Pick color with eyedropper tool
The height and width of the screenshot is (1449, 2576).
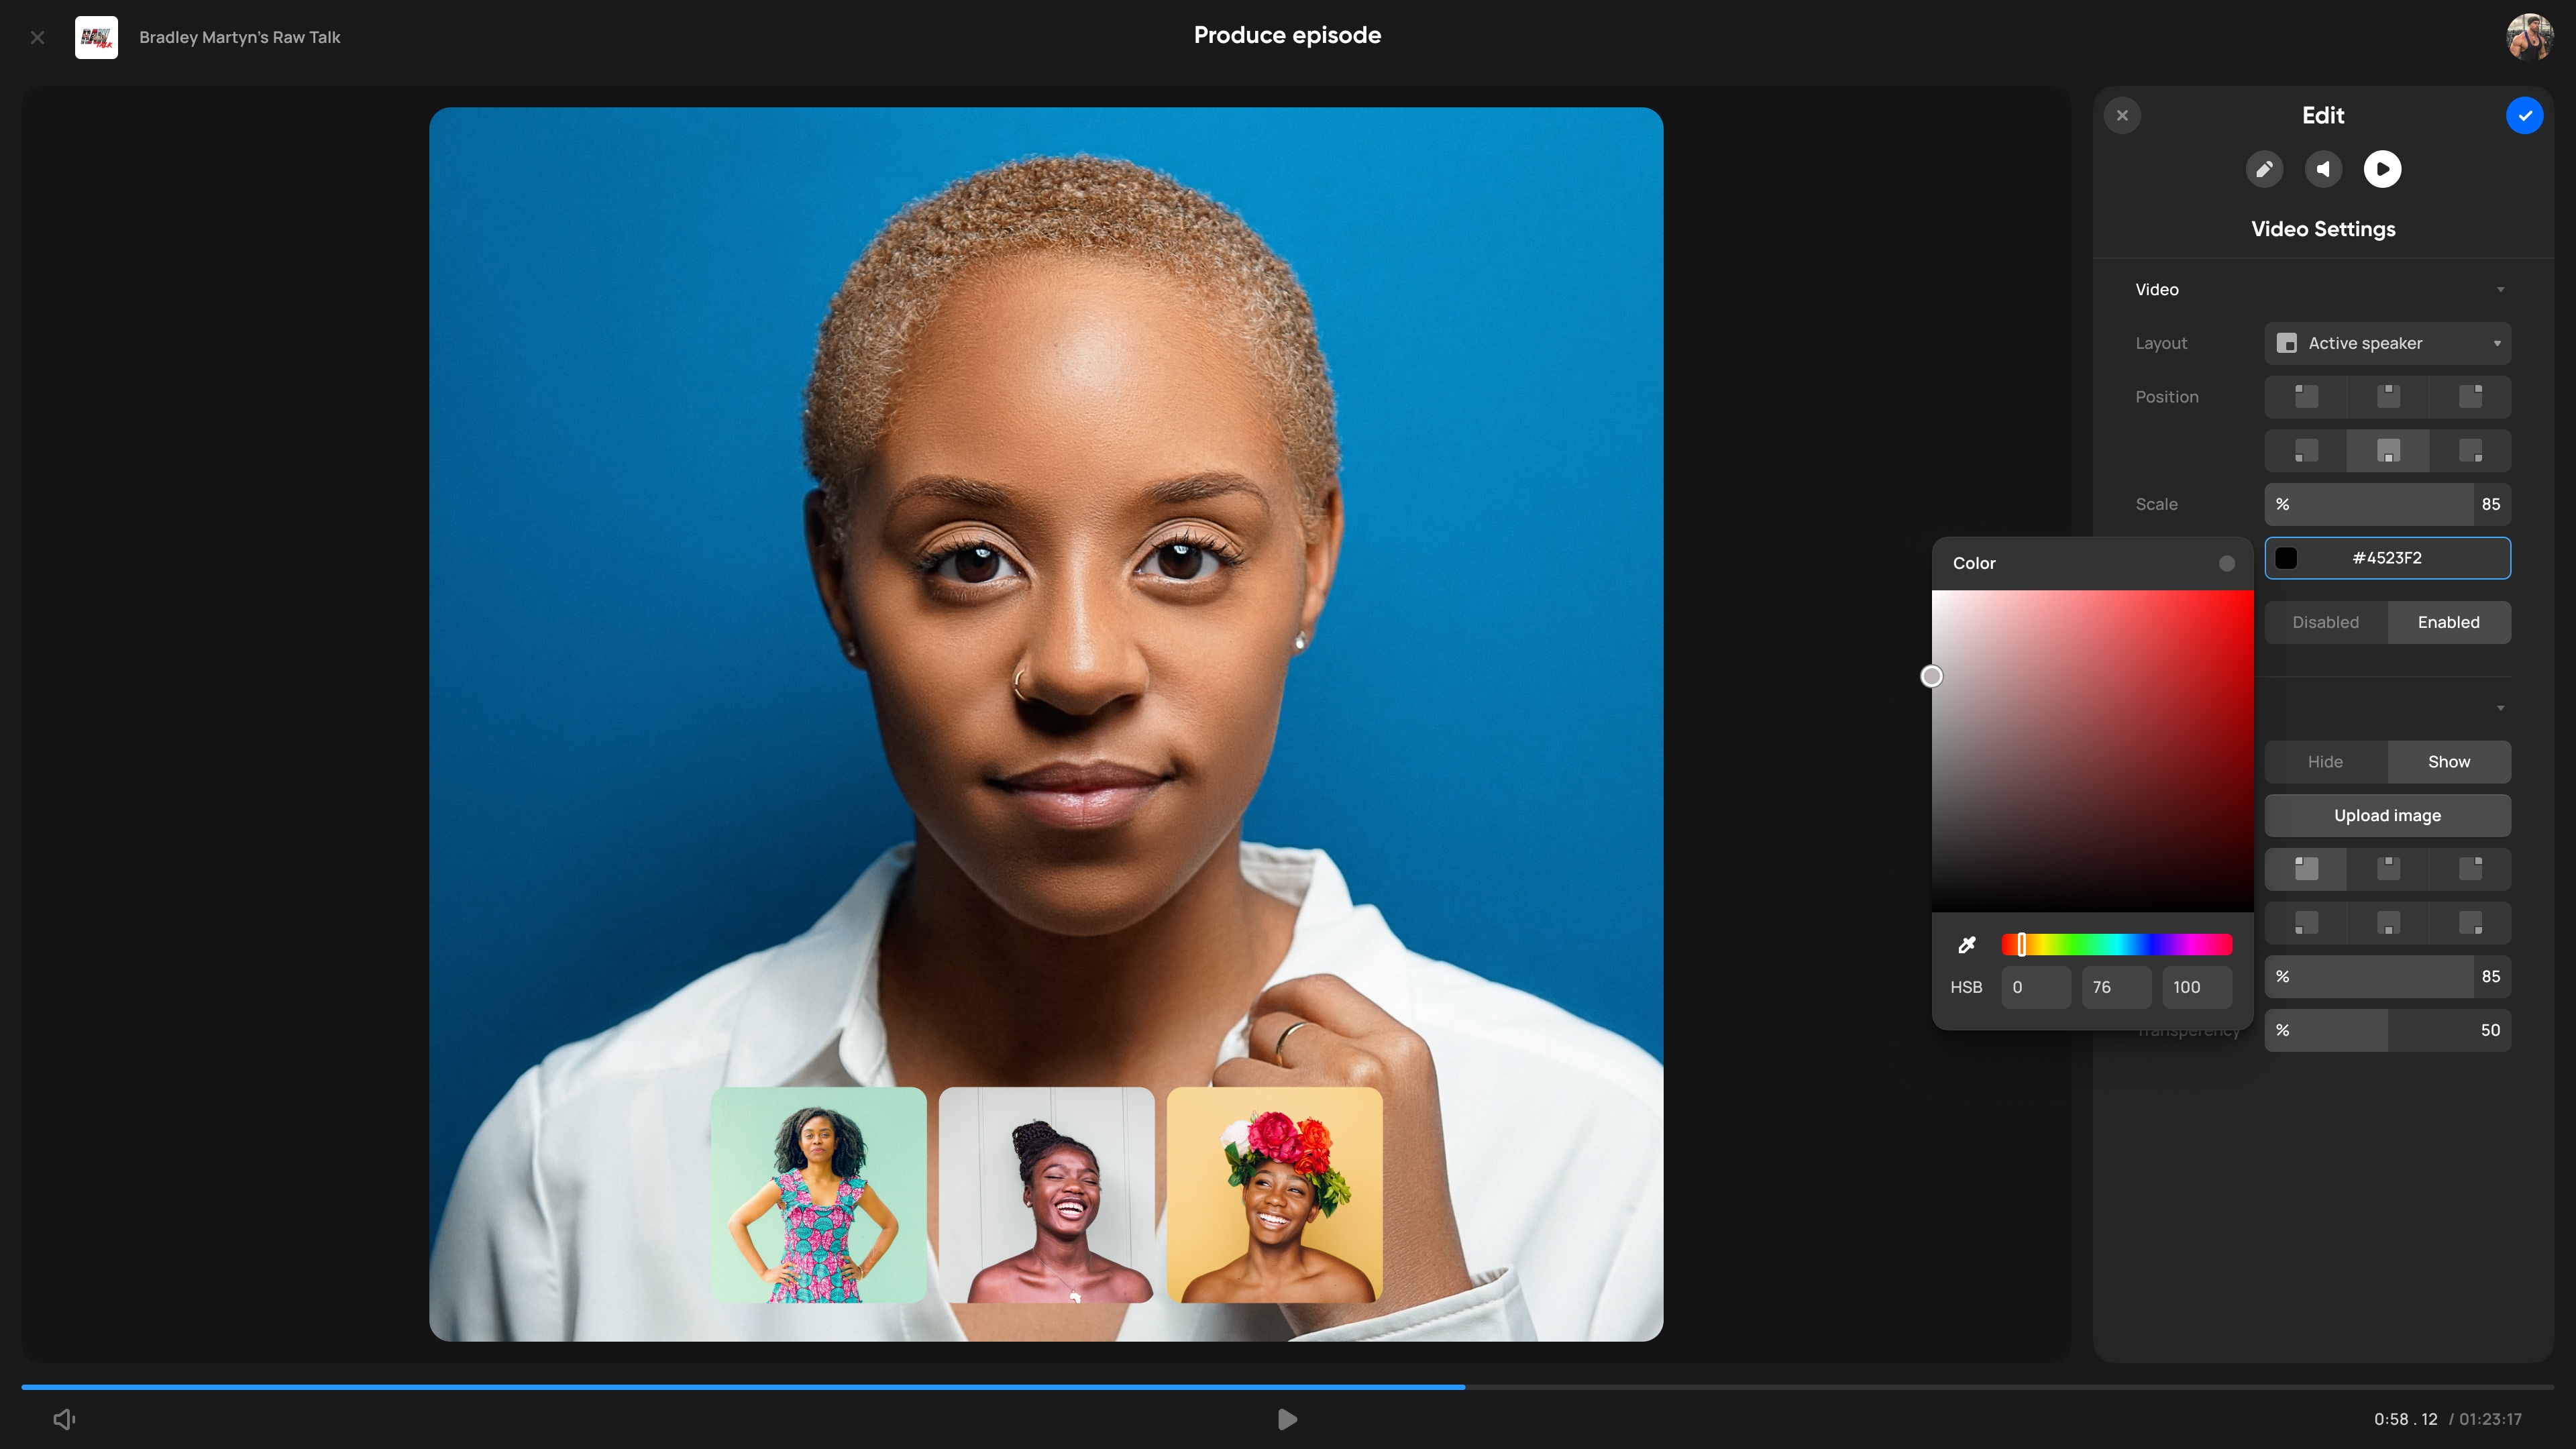pos(1966,945)
